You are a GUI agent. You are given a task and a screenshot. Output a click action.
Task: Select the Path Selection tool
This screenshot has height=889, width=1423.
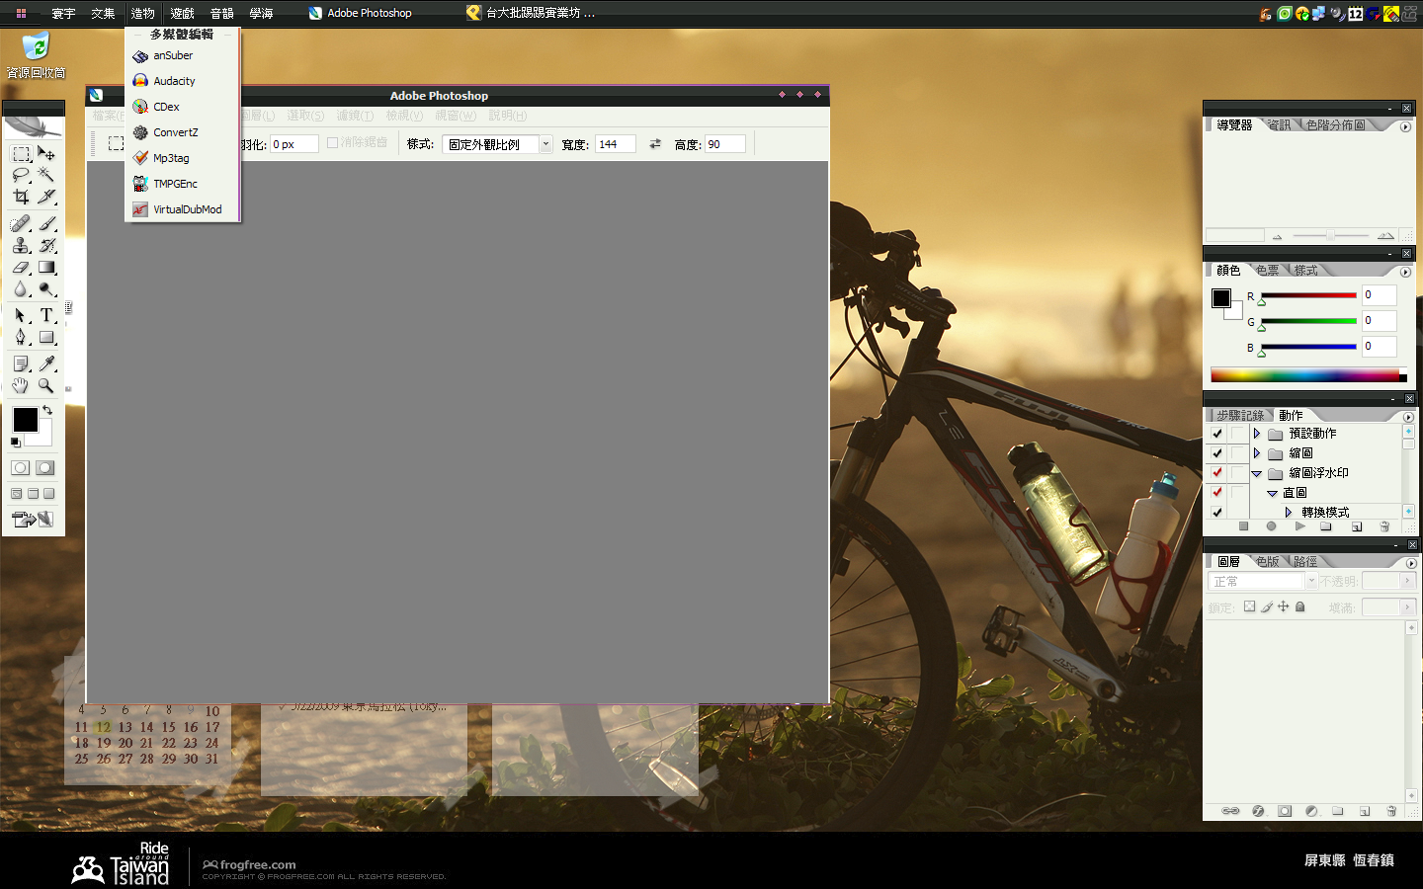click(x=21, y=315)
